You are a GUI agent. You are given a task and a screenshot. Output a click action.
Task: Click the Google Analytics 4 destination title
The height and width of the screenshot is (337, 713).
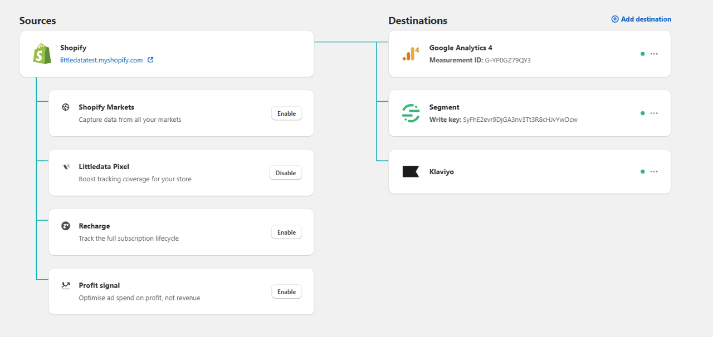(x=461, y=48)
